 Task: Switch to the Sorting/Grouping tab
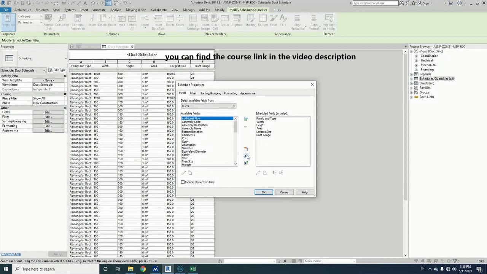click(x=210, y=93)
